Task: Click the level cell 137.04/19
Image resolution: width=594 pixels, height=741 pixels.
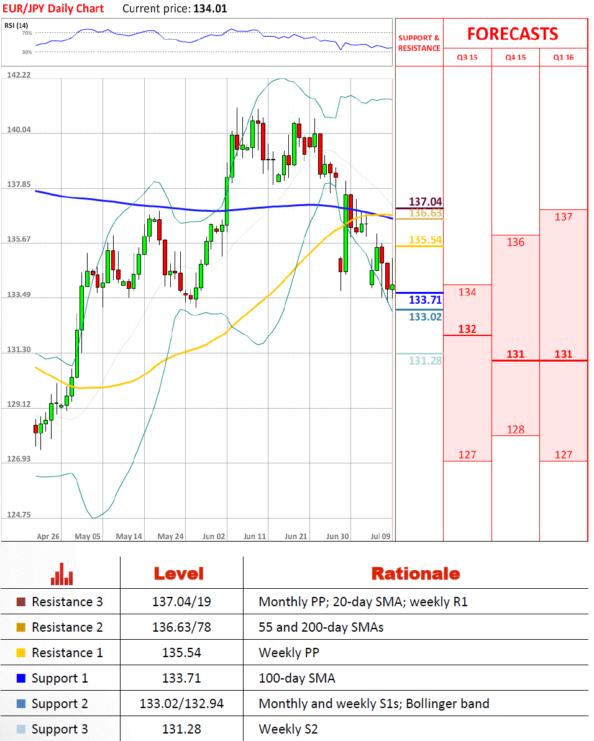Action: click(181, 602)
